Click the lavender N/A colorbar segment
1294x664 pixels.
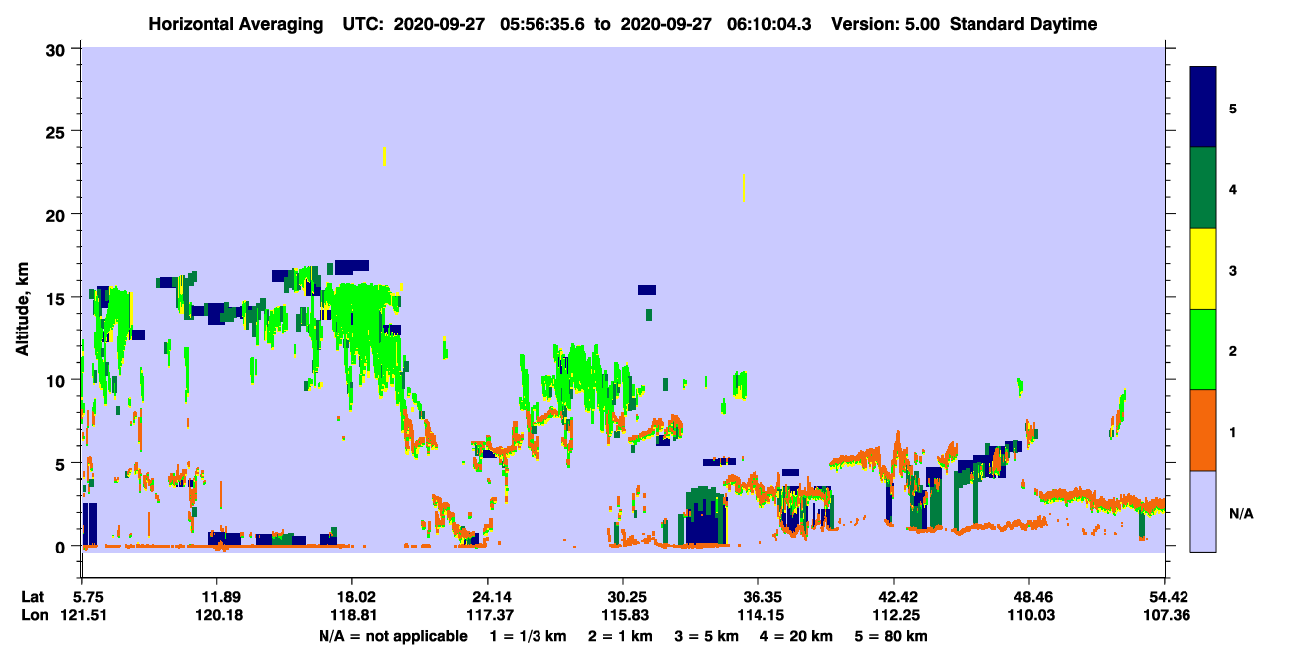click(x=1203, y=511)
